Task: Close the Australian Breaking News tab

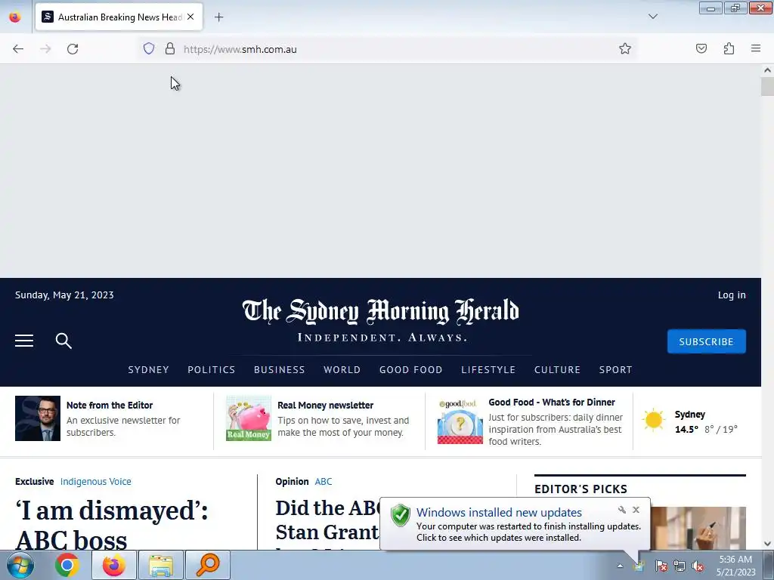Action: tap(190, 17)
